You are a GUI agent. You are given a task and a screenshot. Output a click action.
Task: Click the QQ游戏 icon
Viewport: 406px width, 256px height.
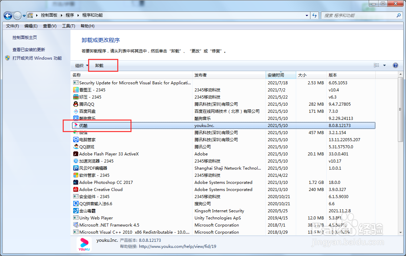click(x=76, y=147)
